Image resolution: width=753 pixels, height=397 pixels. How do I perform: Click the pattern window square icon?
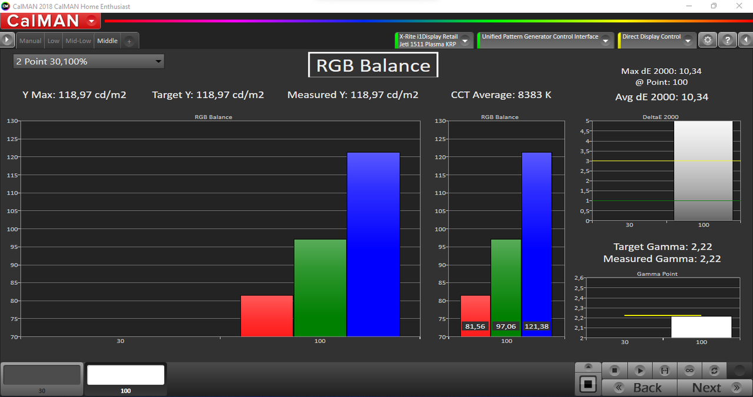coord(588,385)
